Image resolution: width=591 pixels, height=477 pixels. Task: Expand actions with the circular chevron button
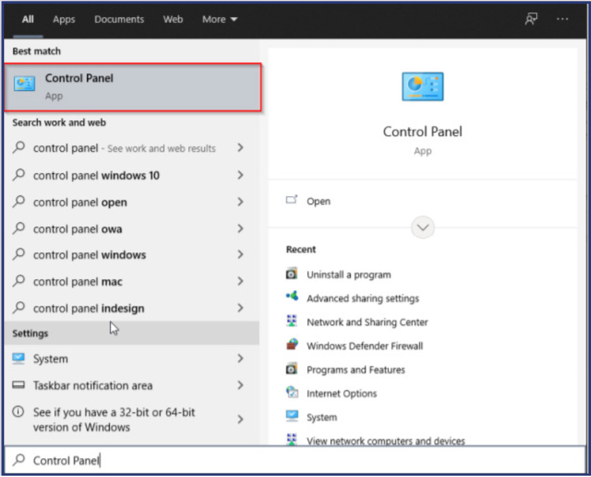coord(422,227)
